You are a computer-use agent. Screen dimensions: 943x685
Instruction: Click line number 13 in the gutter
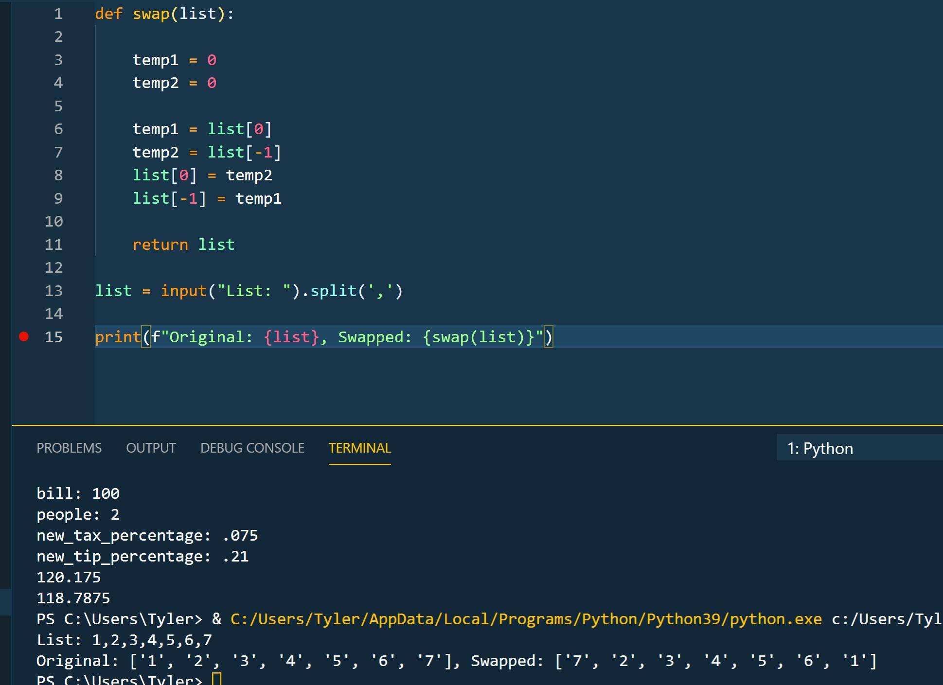coord(53,291)
